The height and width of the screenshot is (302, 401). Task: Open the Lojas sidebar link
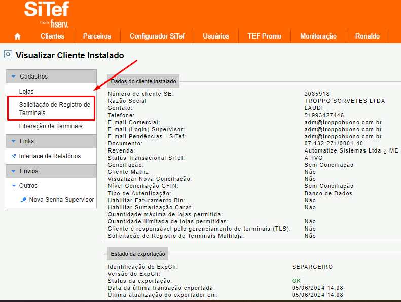[26, 92]
